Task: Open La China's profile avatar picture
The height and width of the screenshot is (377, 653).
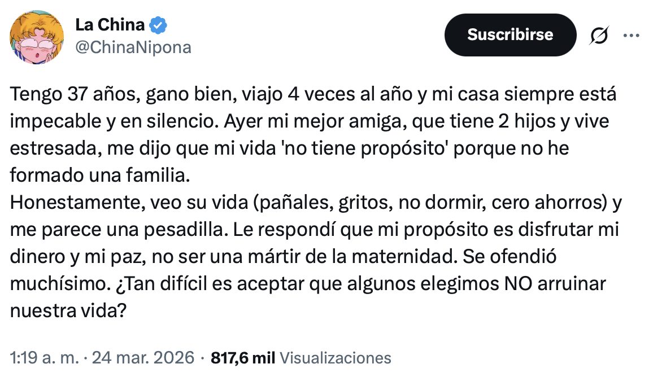Action: tap(36, 37)
